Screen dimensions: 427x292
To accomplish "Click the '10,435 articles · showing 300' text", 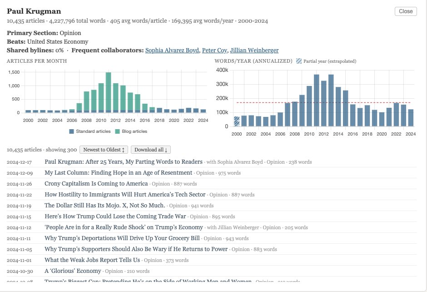I will [x=42, y=150].
